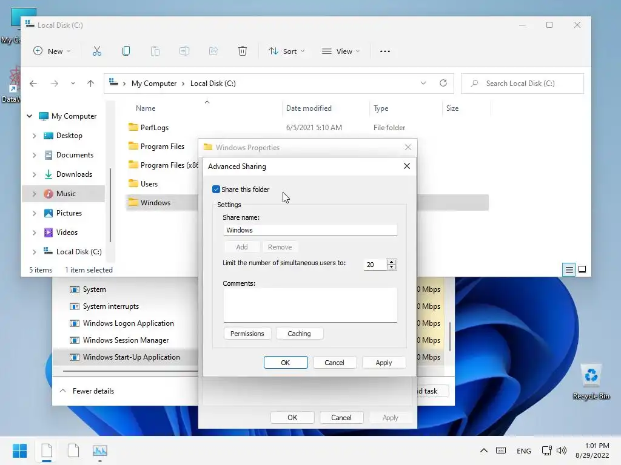Click Cancel in Advanced Sharing dialog
Screen dimensions: 621x465
click(x=334, y=363)
